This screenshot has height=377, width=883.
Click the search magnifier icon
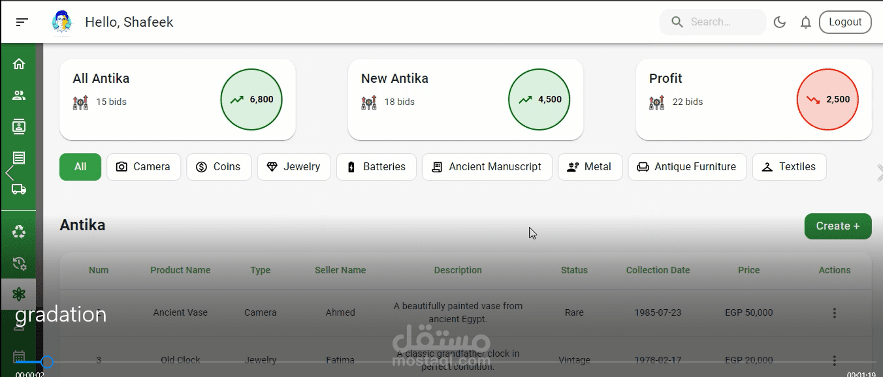[x=677, y=22]
